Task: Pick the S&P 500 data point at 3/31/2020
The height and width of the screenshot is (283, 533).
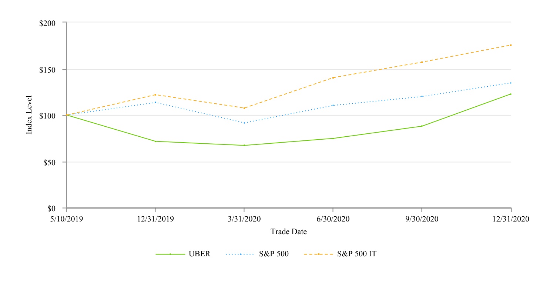Action: click(244, 123)
